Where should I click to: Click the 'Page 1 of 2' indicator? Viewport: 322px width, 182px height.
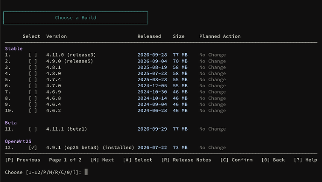tap(65, 160)
